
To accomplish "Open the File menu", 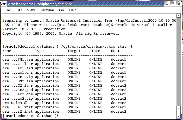I will point(7,10).
